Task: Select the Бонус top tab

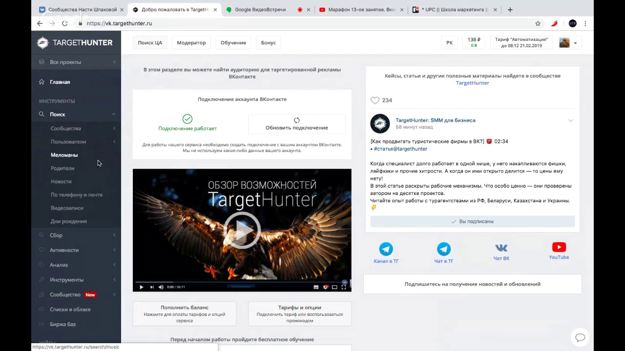Action: point(269,42)
